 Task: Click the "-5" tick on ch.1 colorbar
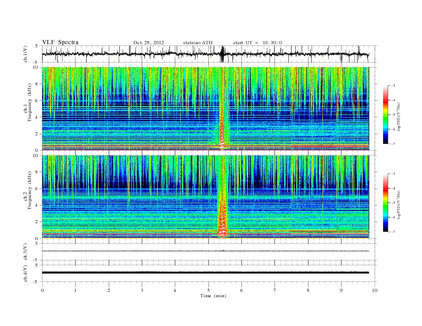(393, 115)
